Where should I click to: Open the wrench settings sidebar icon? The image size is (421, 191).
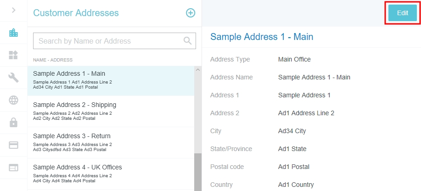(13, 78)
